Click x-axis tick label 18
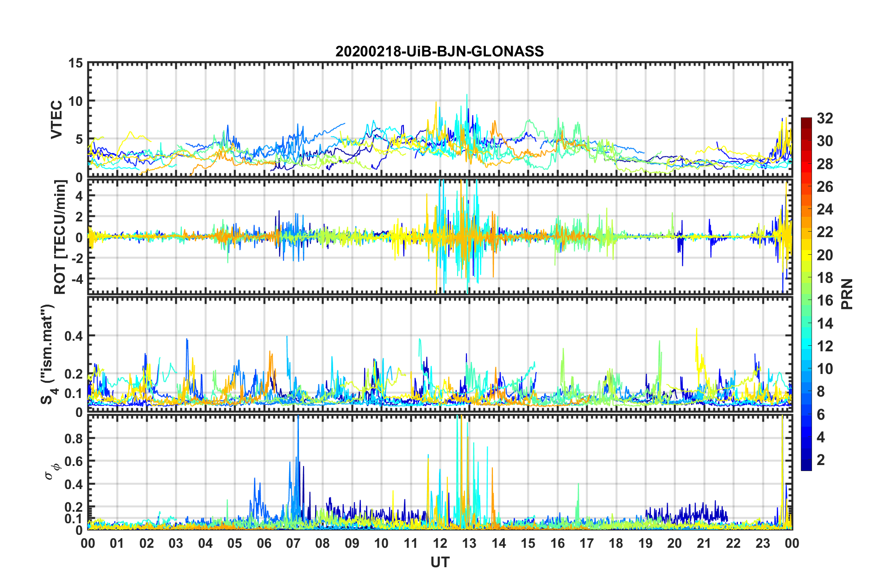The image size is (880, 588). pyautogui.click(x=616, y=543)
